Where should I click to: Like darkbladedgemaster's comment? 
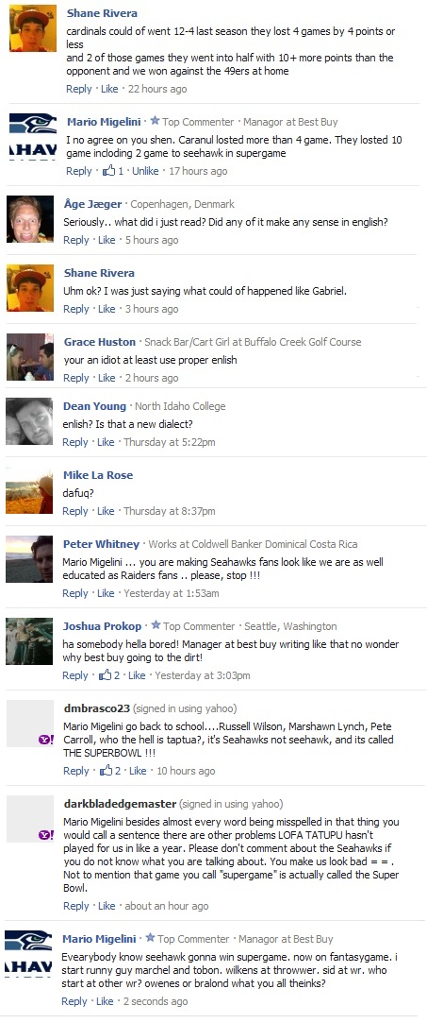tap(107, 906)
